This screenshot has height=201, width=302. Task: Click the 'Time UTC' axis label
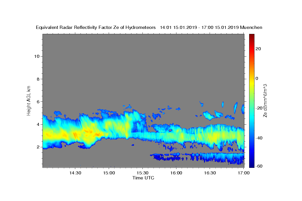point(143,178)
